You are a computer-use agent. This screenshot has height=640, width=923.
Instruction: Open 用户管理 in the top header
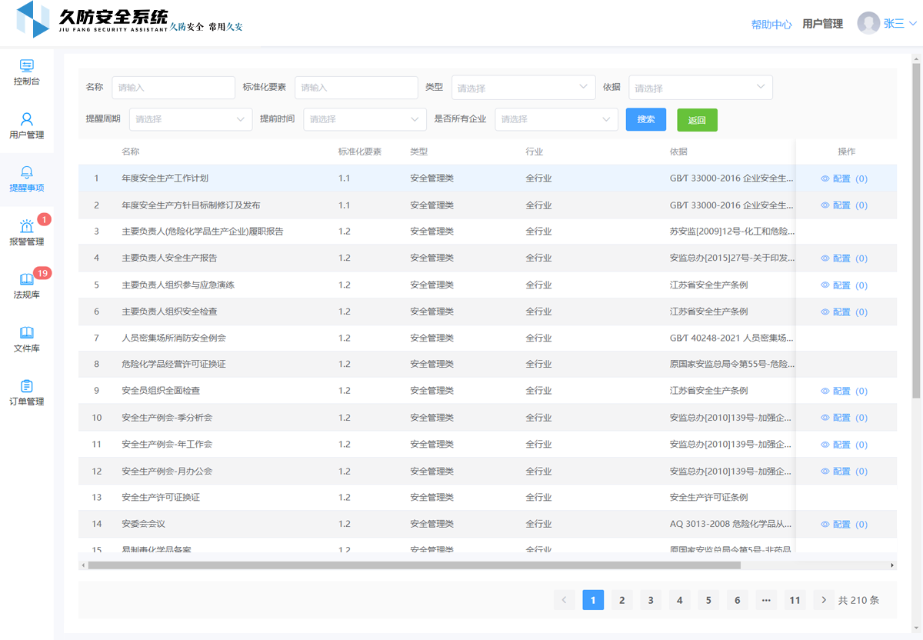823,24
